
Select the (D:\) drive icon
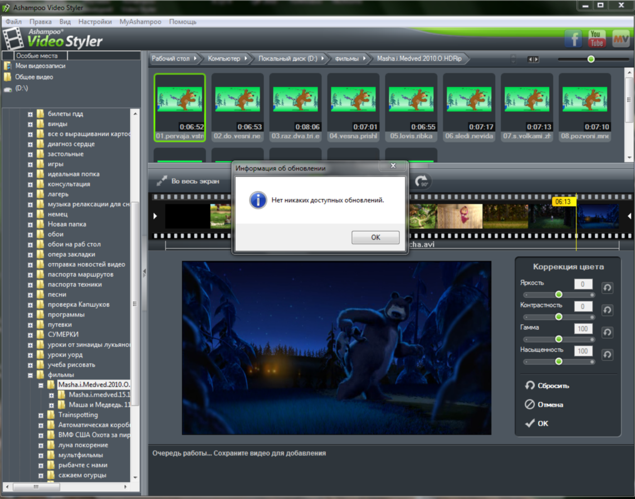tap(8, 89)
